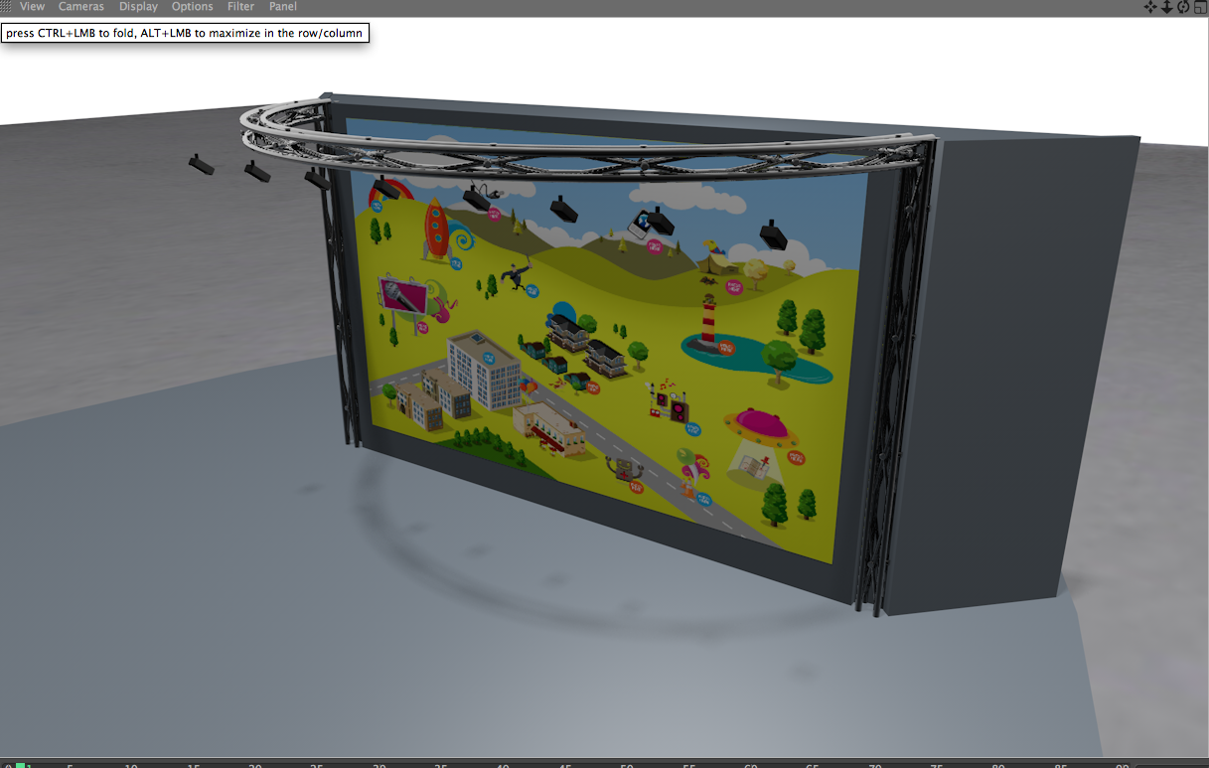The image size is (1209, 768).
Task: Click the zoom camera dolly icon
Action: pyautogui.click(x=1167, y=7)
